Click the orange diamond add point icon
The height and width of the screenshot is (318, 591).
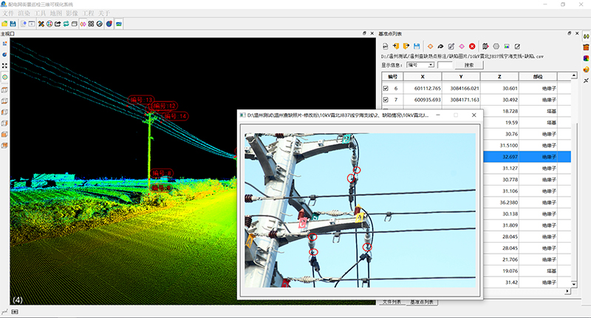tap(430, 46)
